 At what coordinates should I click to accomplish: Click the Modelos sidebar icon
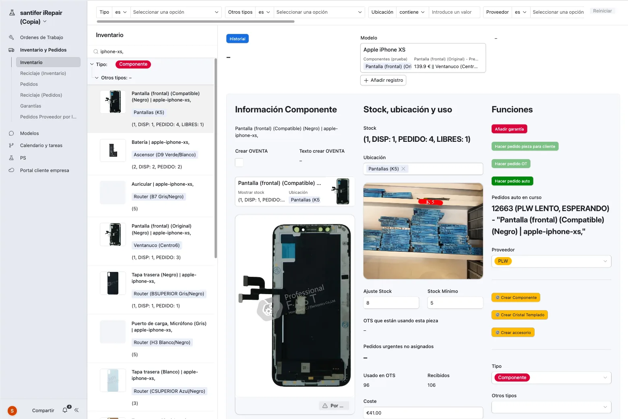tap(11, 133)
